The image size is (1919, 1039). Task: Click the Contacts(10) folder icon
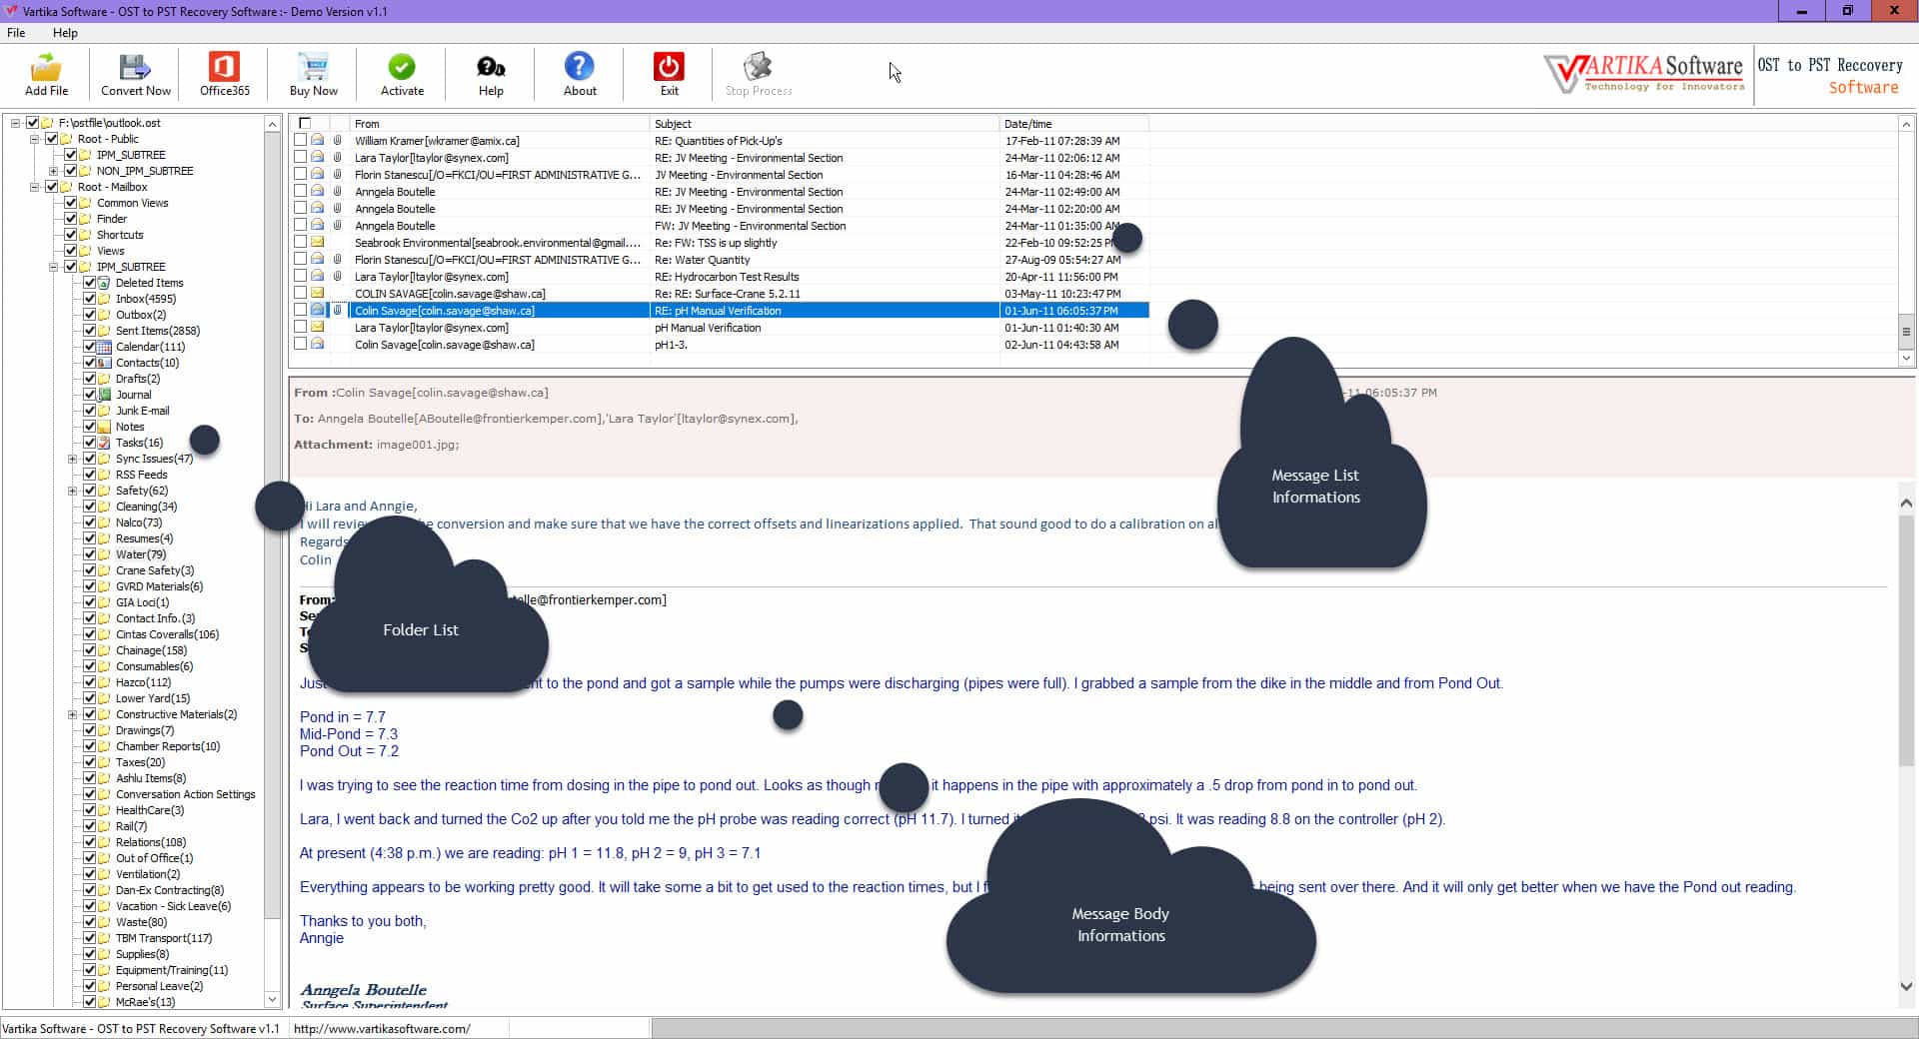pyautogui.click(x=104, y=363)
